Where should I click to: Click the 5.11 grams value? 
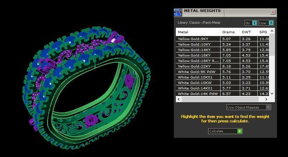(226, 77)
